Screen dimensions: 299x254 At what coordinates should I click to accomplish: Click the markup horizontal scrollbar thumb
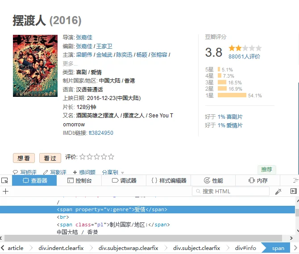coord(143,238)
